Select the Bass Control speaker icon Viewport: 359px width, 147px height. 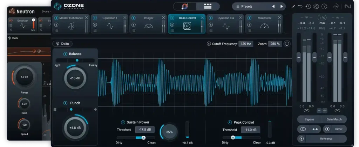pos(187,26)
